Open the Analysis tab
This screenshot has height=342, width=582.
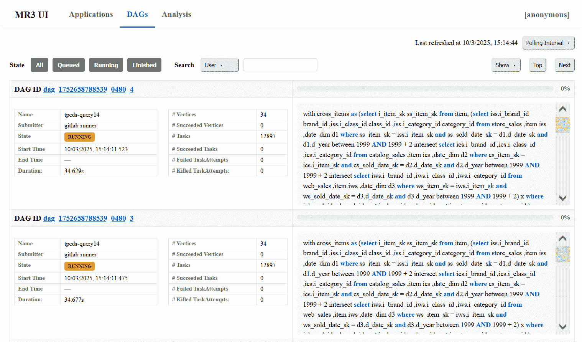click(176, 15)
